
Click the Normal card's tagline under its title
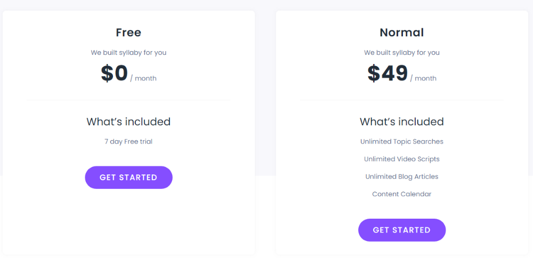coord(402,53)
